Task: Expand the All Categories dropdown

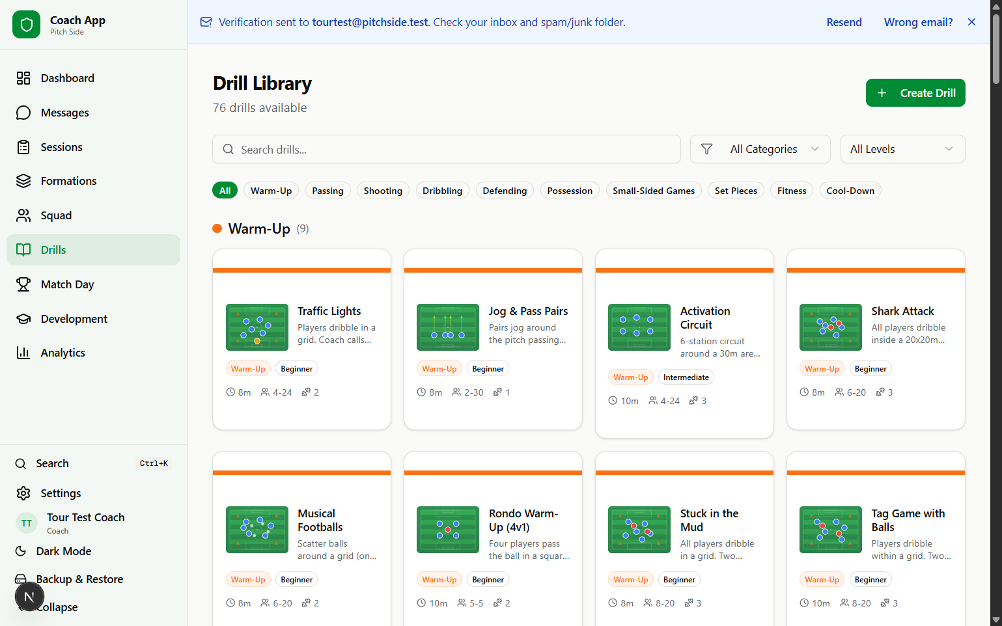Action: (760, 149)
